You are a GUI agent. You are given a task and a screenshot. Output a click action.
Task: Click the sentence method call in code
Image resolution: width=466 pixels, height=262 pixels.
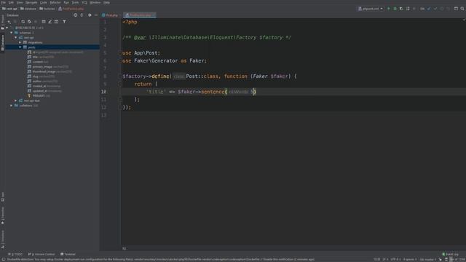213,92
